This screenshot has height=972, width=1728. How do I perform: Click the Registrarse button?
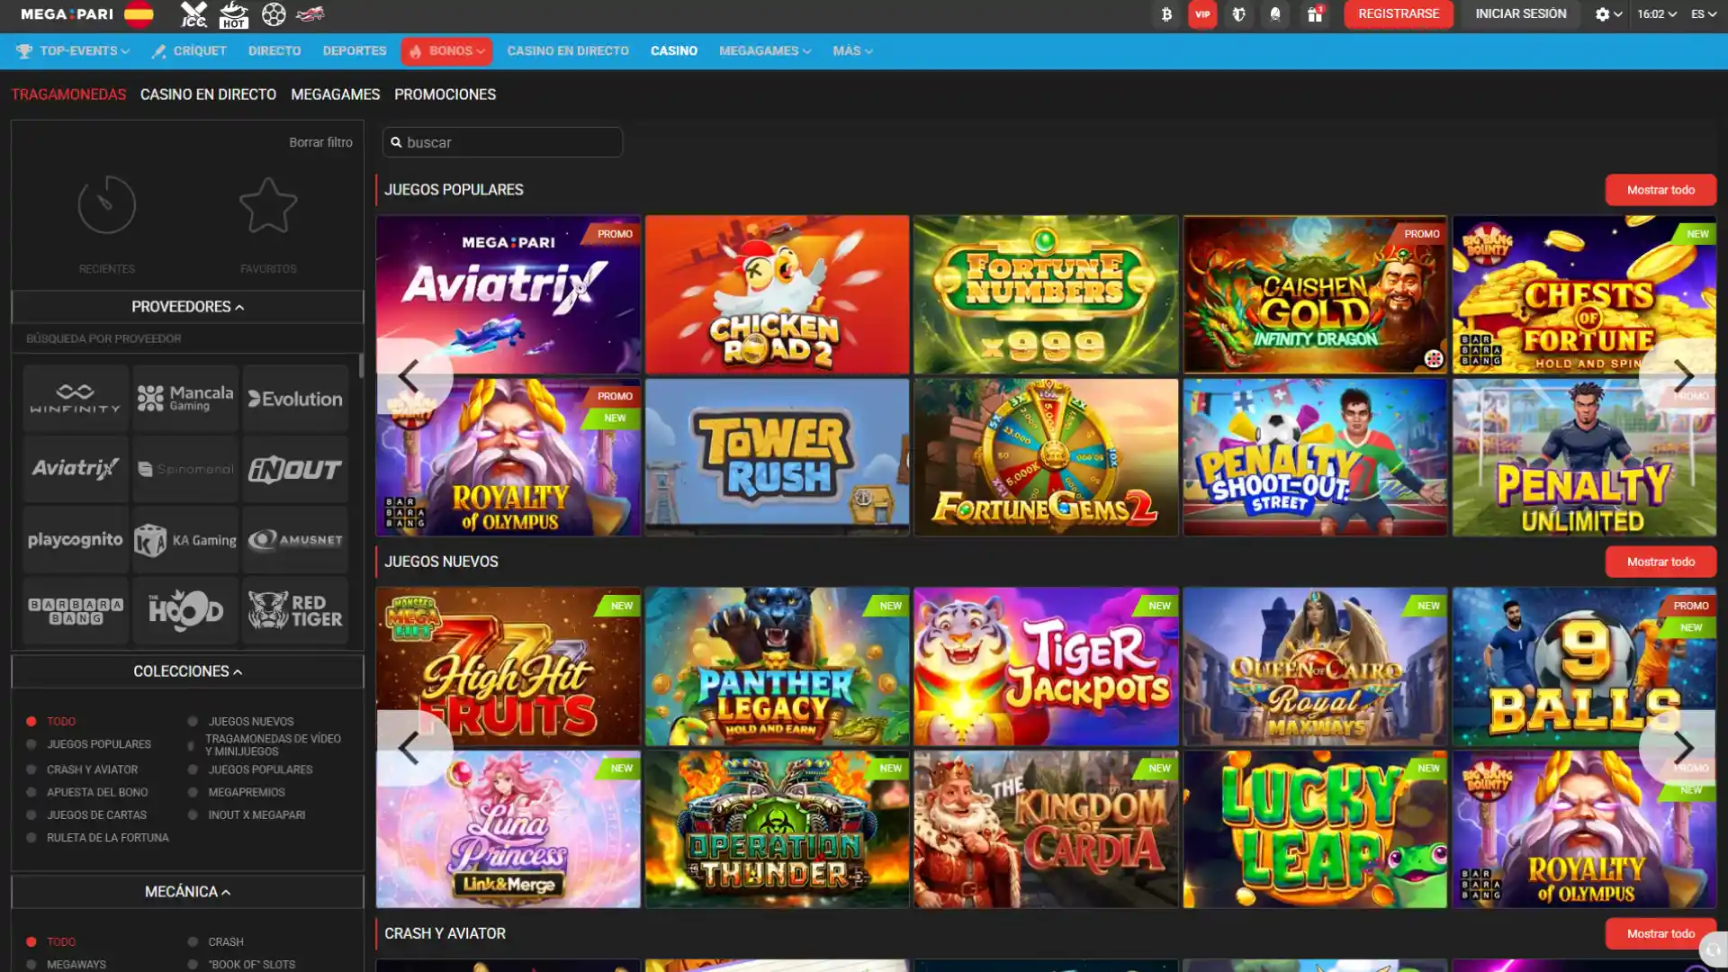(1399, 14)
